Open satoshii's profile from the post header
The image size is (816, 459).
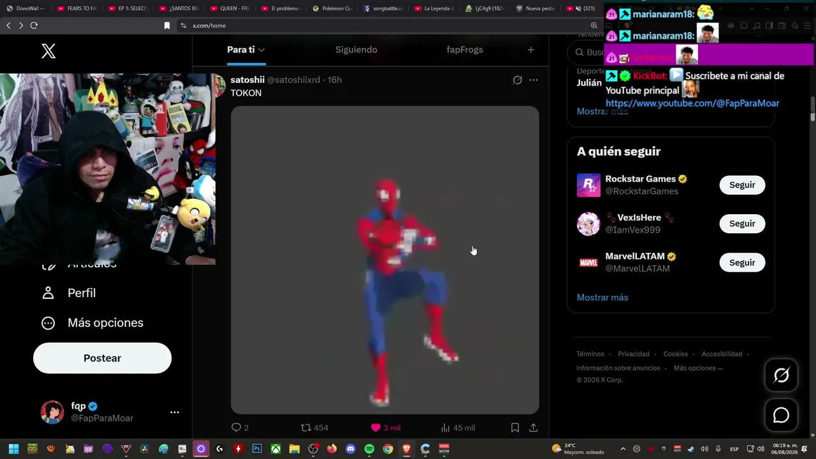[x=247, y=80]
